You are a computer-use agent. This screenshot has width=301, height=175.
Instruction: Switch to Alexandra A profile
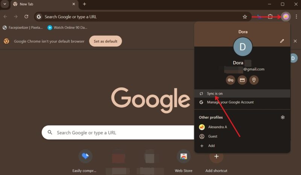pyautogui.click(x=242, y=127)
